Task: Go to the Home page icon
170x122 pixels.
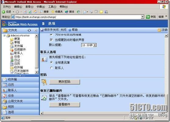Action: click(35, 12)
